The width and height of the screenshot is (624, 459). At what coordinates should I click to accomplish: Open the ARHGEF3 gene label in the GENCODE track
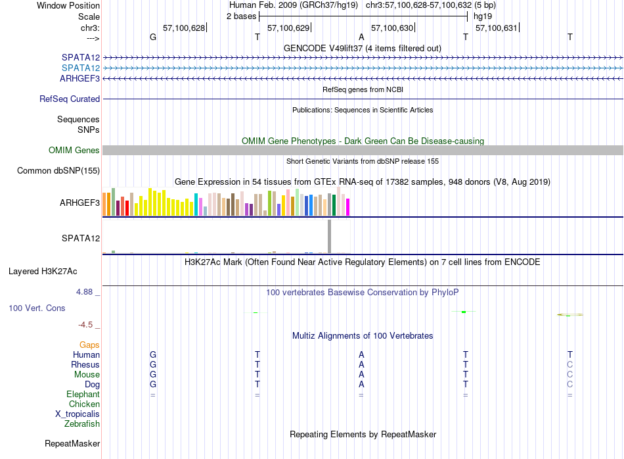[79, 78]
